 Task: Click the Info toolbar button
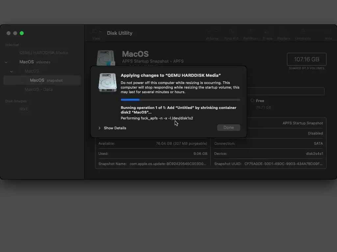(328, 34)
